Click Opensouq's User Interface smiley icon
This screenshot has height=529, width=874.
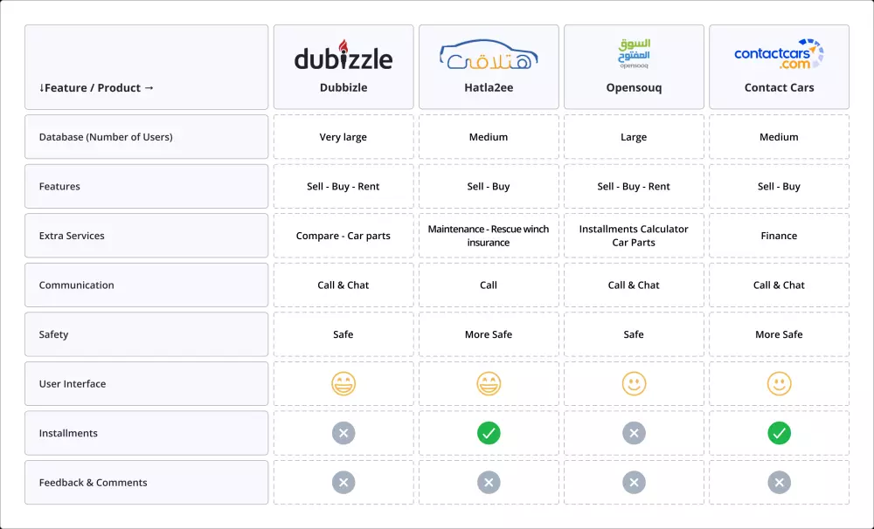point(634,383)
